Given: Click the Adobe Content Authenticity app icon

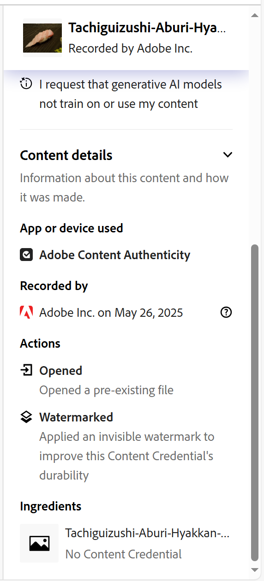Looking at the screenshot, I should tap(26, 255).
